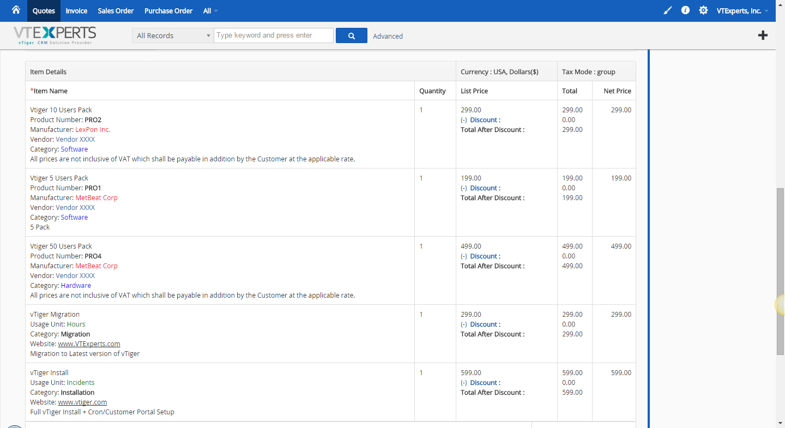This screenshot has height=428, width=785.
Task: Click product number 'PRO4'
Action: tap(93, 256)
